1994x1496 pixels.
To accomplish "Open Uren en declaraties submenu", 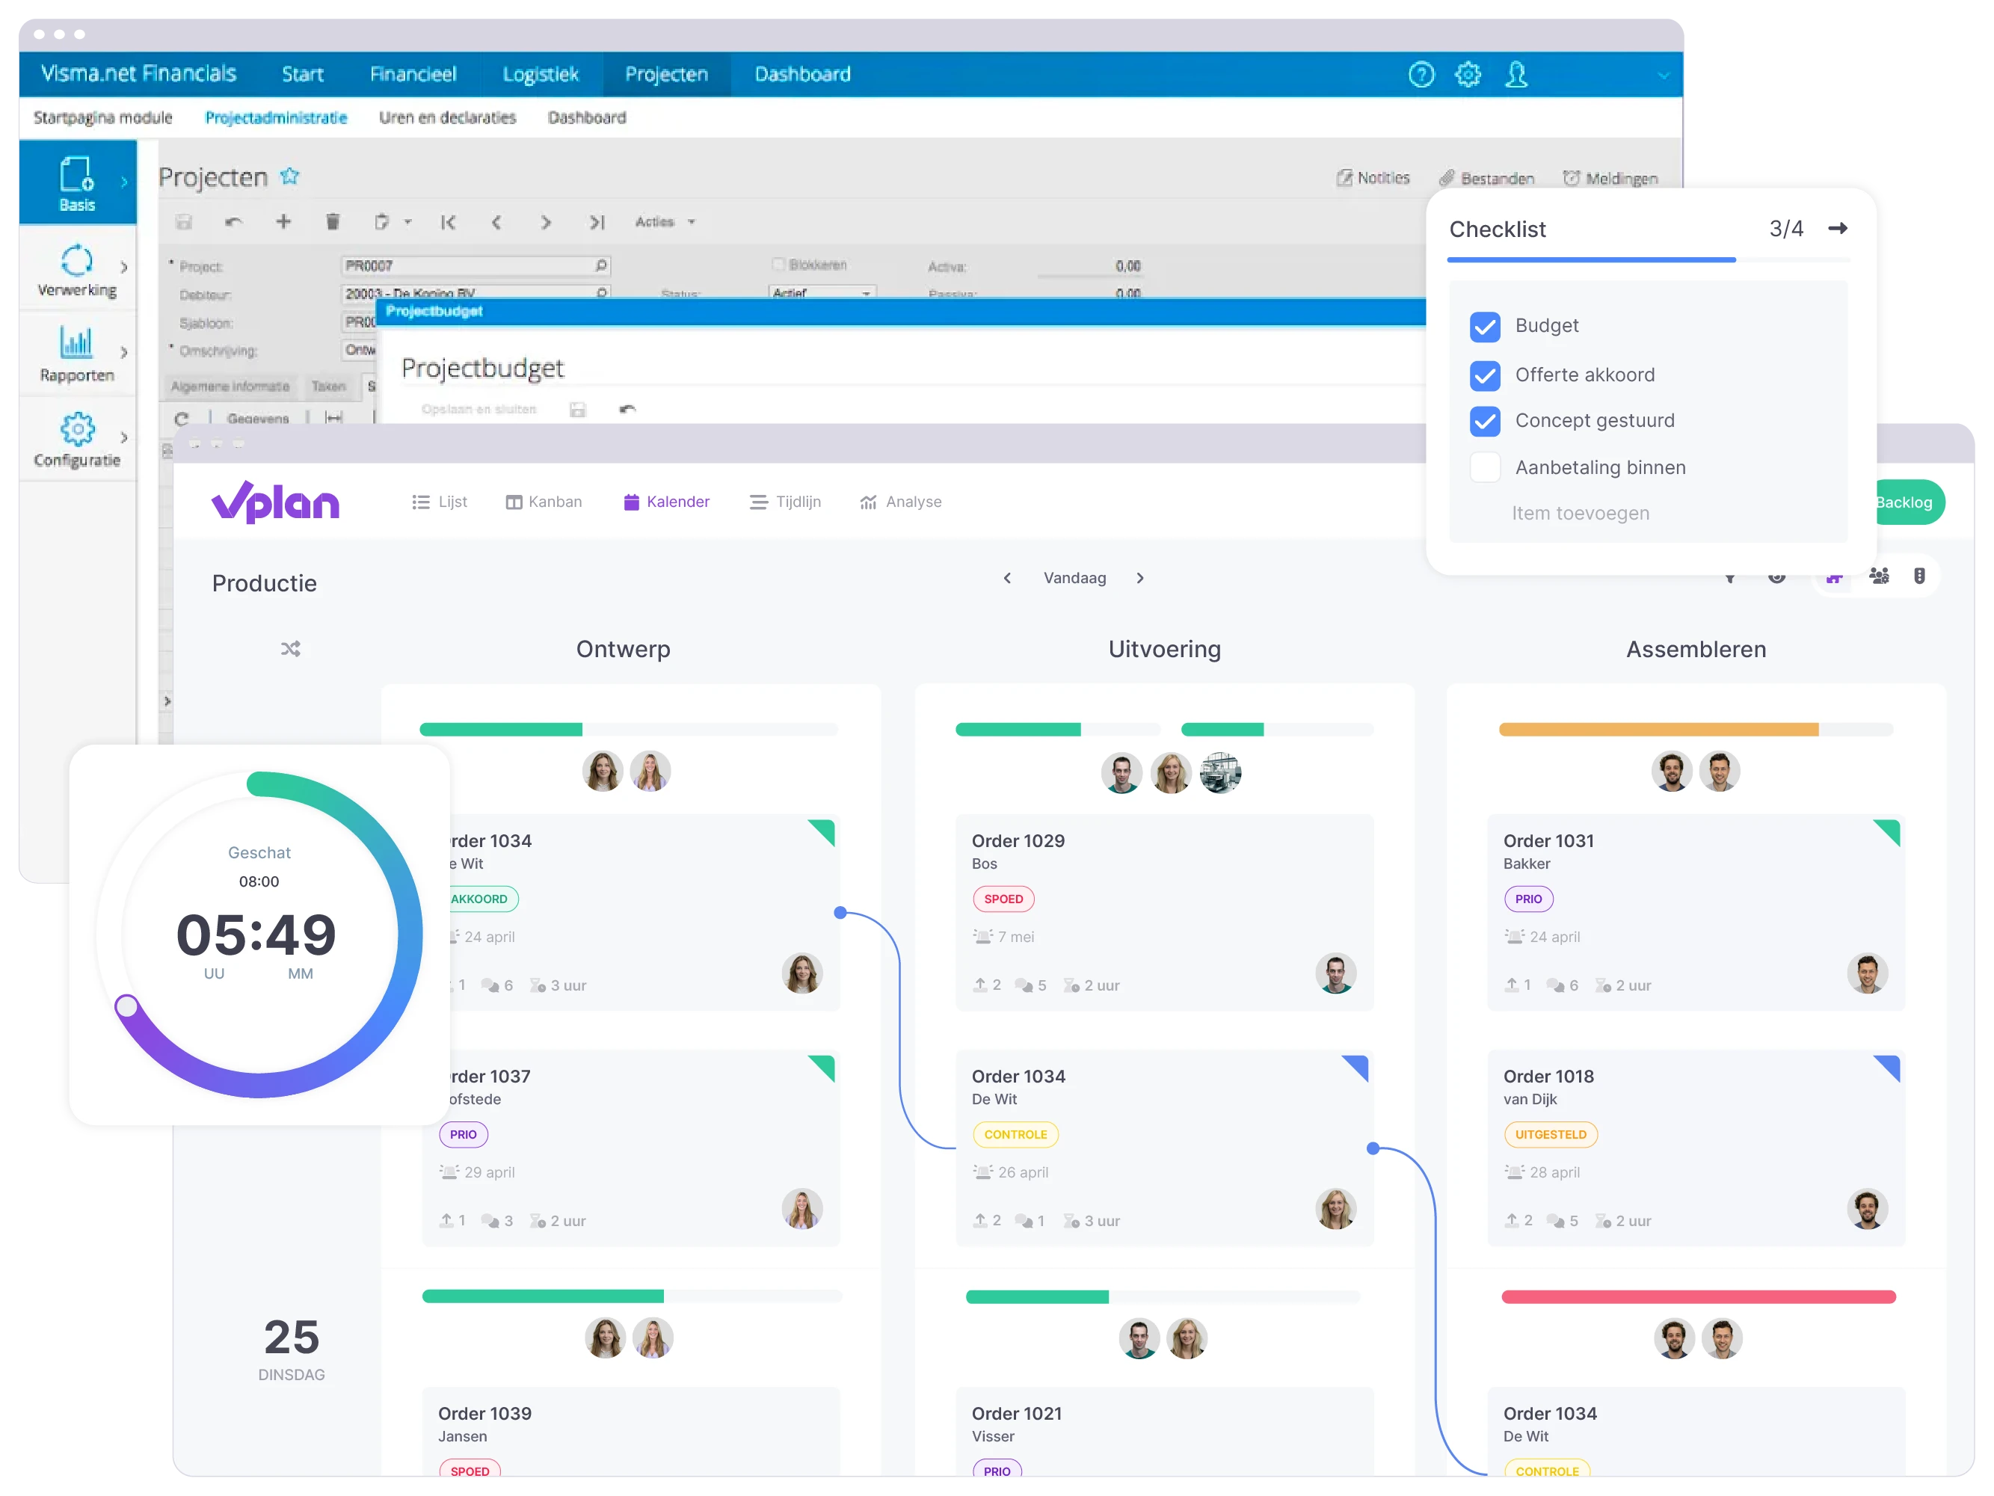I will 447,118.
